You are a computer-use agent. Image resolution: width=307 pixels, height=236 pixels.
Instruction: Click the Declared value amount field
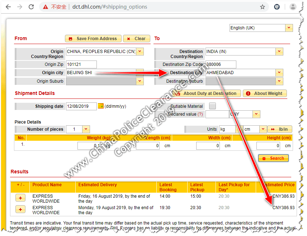[217, 114]
